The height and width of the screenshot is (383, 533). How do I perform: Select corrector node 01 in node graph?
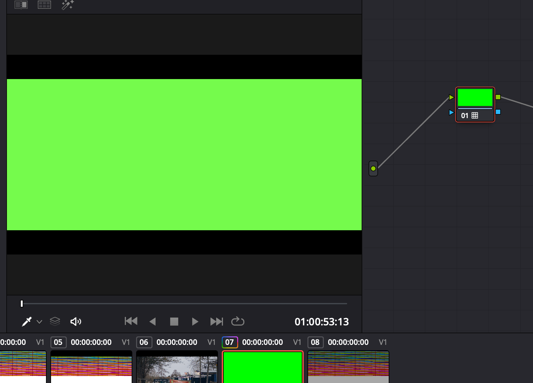click(x=475, y=105)
